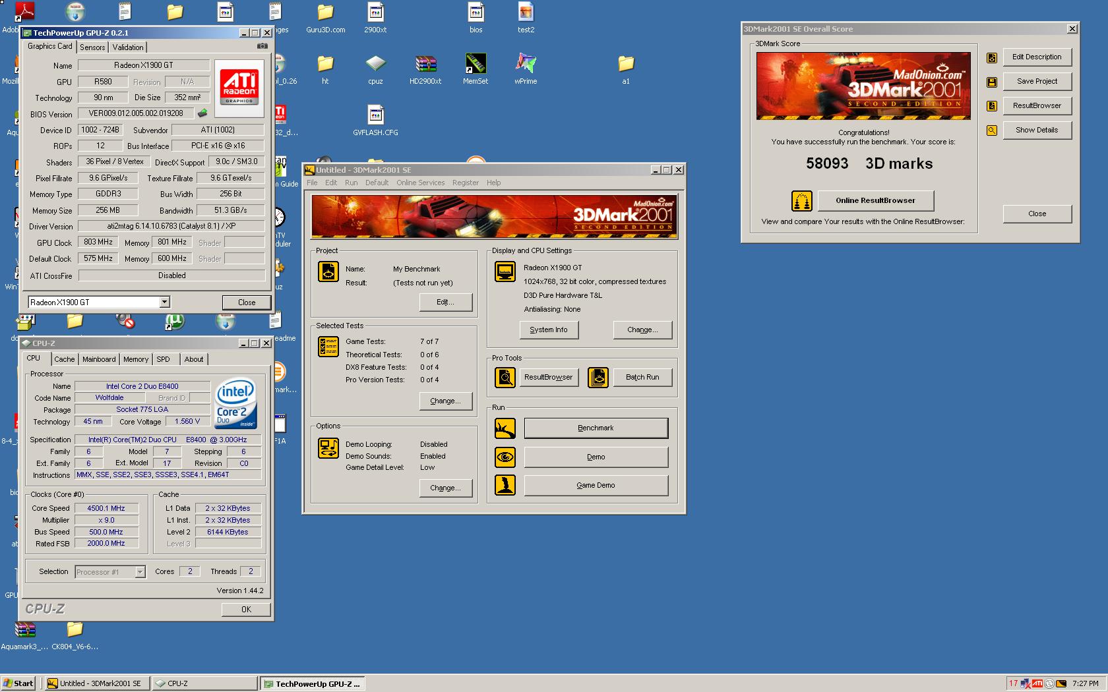Open the Cache tab in CPU-Z
Screen dimensions: 1108x692
(x=64, y=359)
